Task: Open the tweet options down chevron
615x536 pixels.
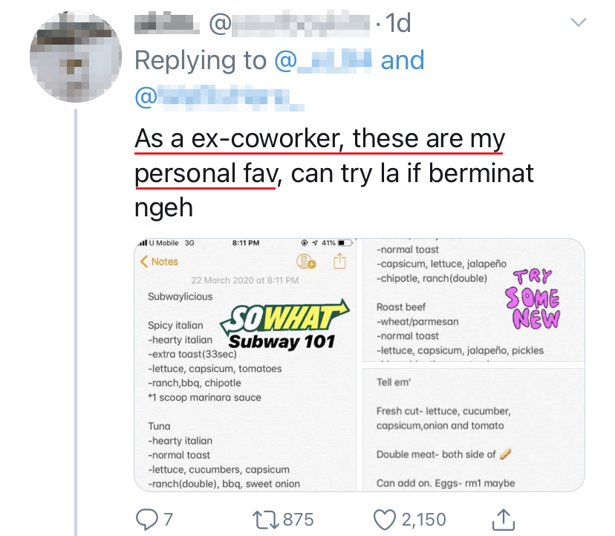Action: click(x=578, y=23)
